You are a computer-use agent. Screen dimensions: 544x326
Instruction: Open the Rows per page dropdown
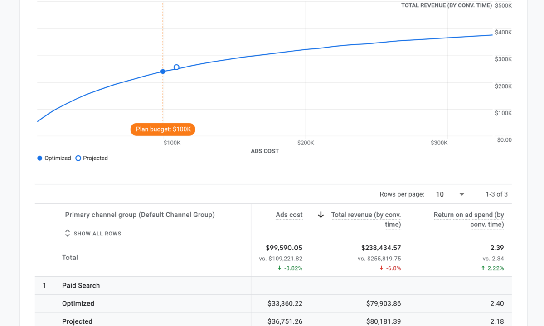(450, 194)
